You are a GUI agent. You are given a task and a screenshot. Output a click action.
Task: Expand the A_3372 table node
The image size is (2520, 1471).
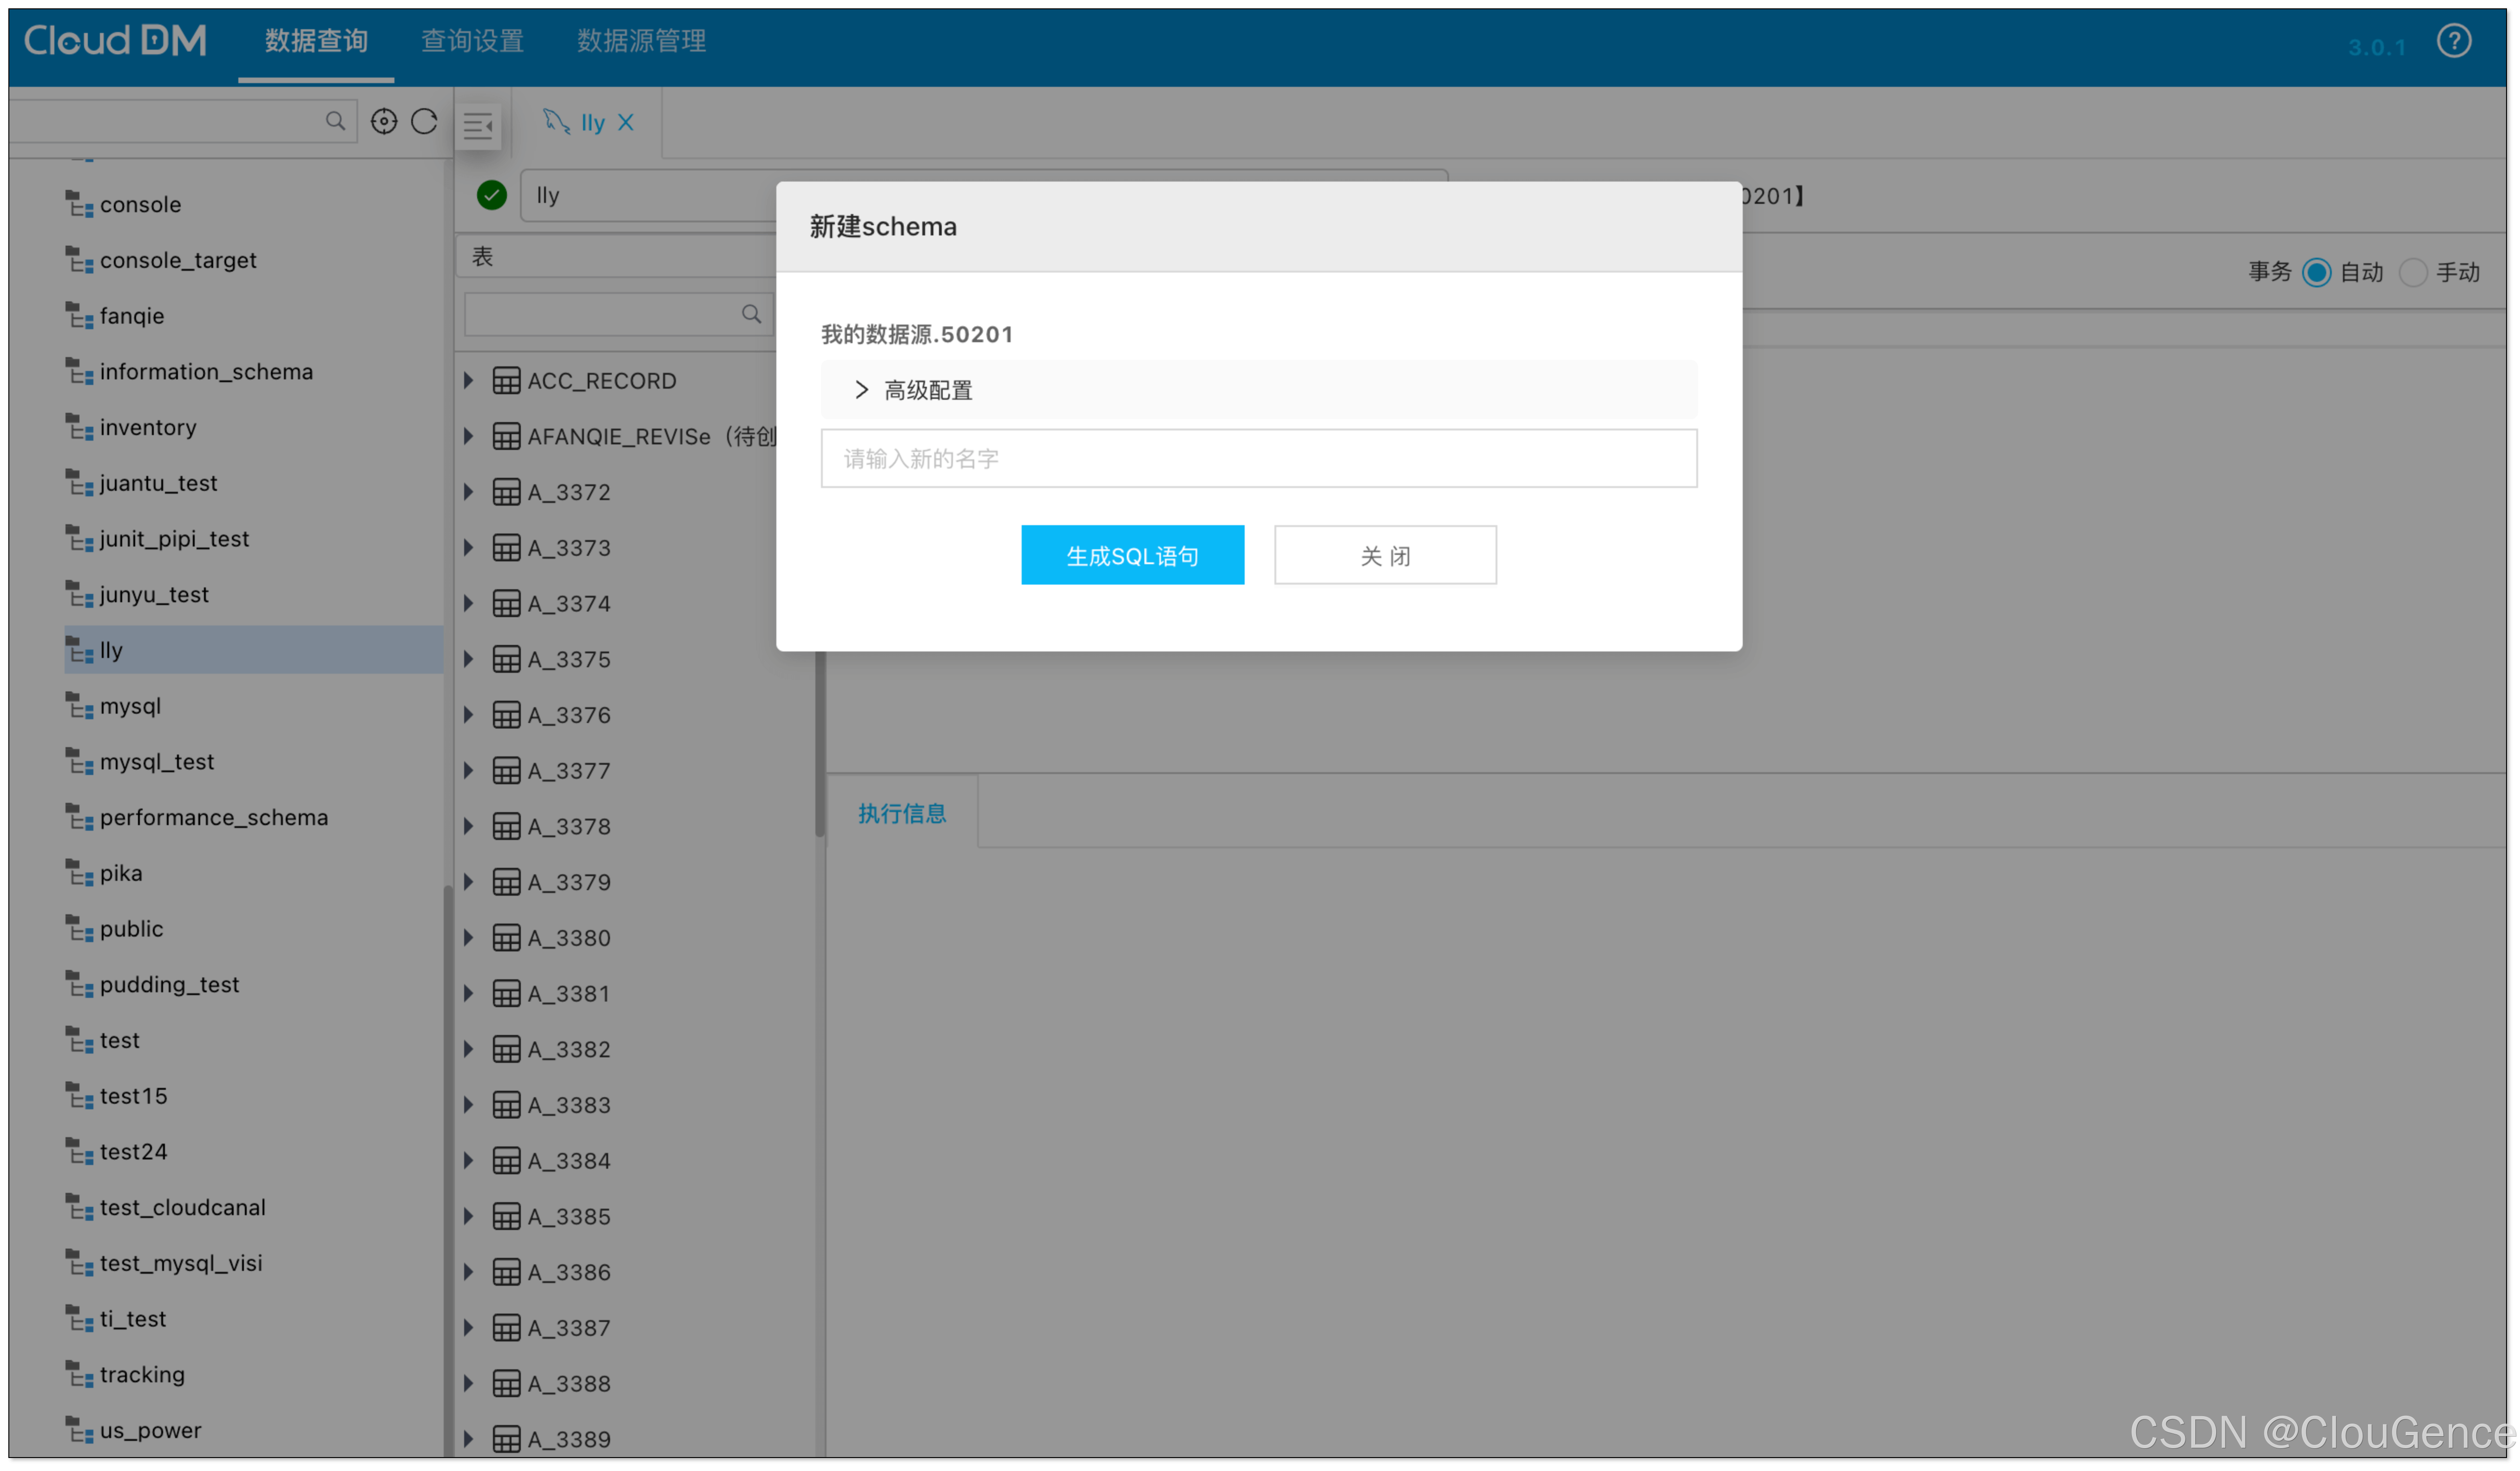click(468, 492)
